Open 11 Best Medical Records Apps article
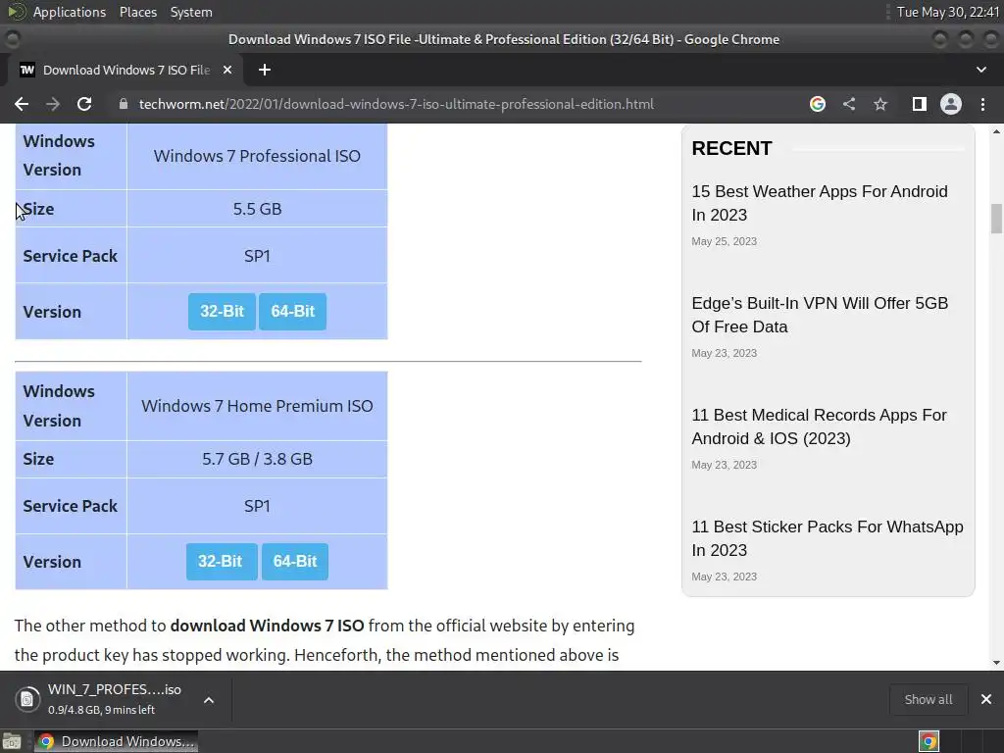1004x753 pixels. (x=819, y=427)
